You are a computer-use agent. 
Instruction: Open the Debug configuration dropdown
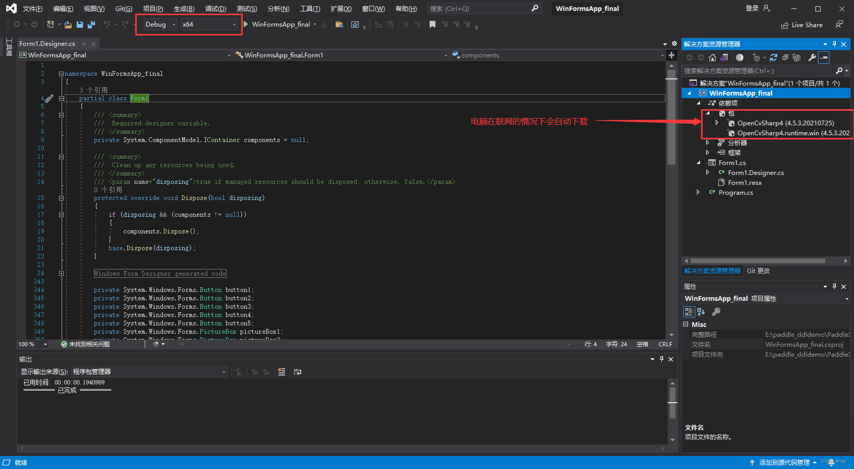160,24
